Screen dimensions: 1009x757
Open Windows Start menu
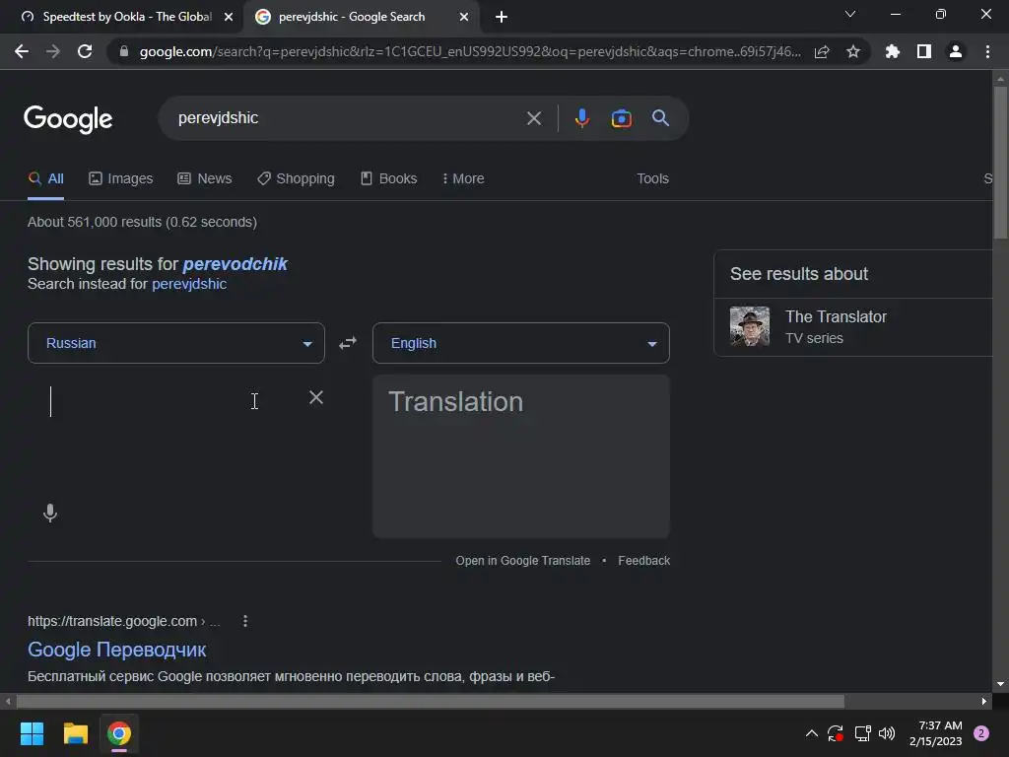32,733
